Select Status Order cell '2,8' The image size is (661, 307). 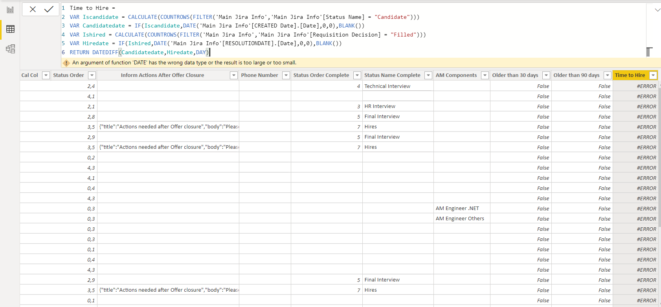pos(74,117)
